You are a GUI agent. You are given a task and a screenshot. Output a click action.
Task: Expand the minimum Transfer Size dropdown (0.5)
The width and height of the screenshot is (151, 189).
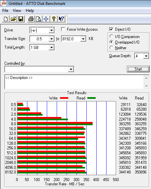(x=51, y=39)
